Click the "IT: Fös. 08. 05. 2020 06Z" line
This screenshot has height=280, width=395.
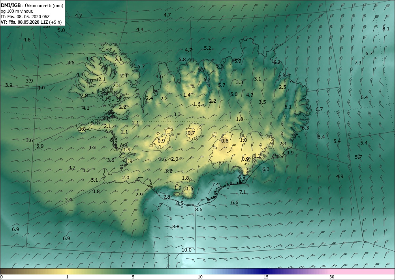(x=25, y=16)
